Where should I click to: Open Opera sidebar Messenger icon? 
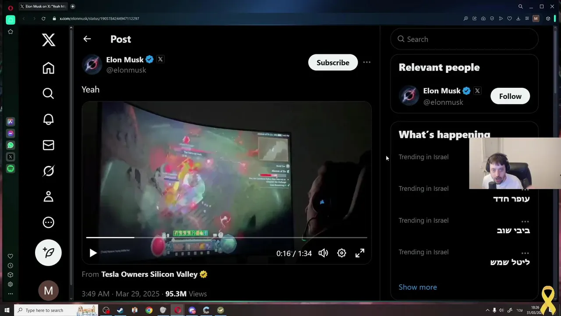[11, 133]
